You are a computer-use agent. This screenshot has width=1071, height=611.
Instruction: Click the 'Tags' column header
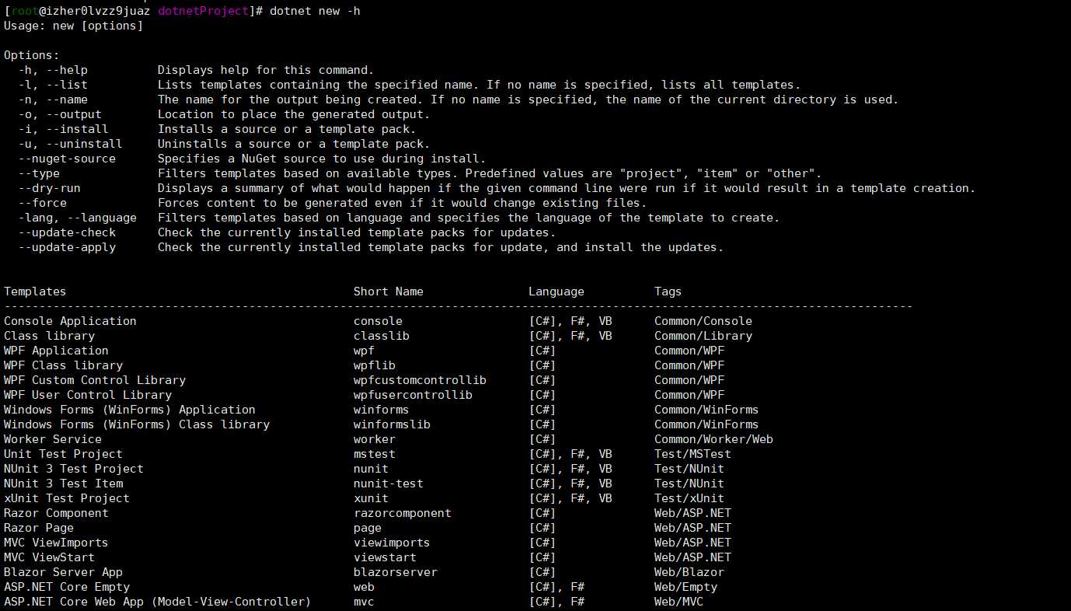(668, 292)
